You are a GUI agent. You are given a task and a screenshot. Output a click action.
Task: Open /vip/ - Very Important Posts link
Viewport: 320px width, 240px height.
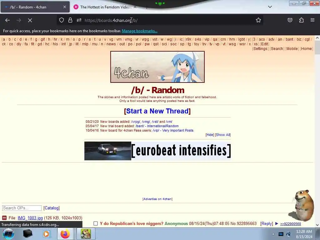tap(173, 130)
